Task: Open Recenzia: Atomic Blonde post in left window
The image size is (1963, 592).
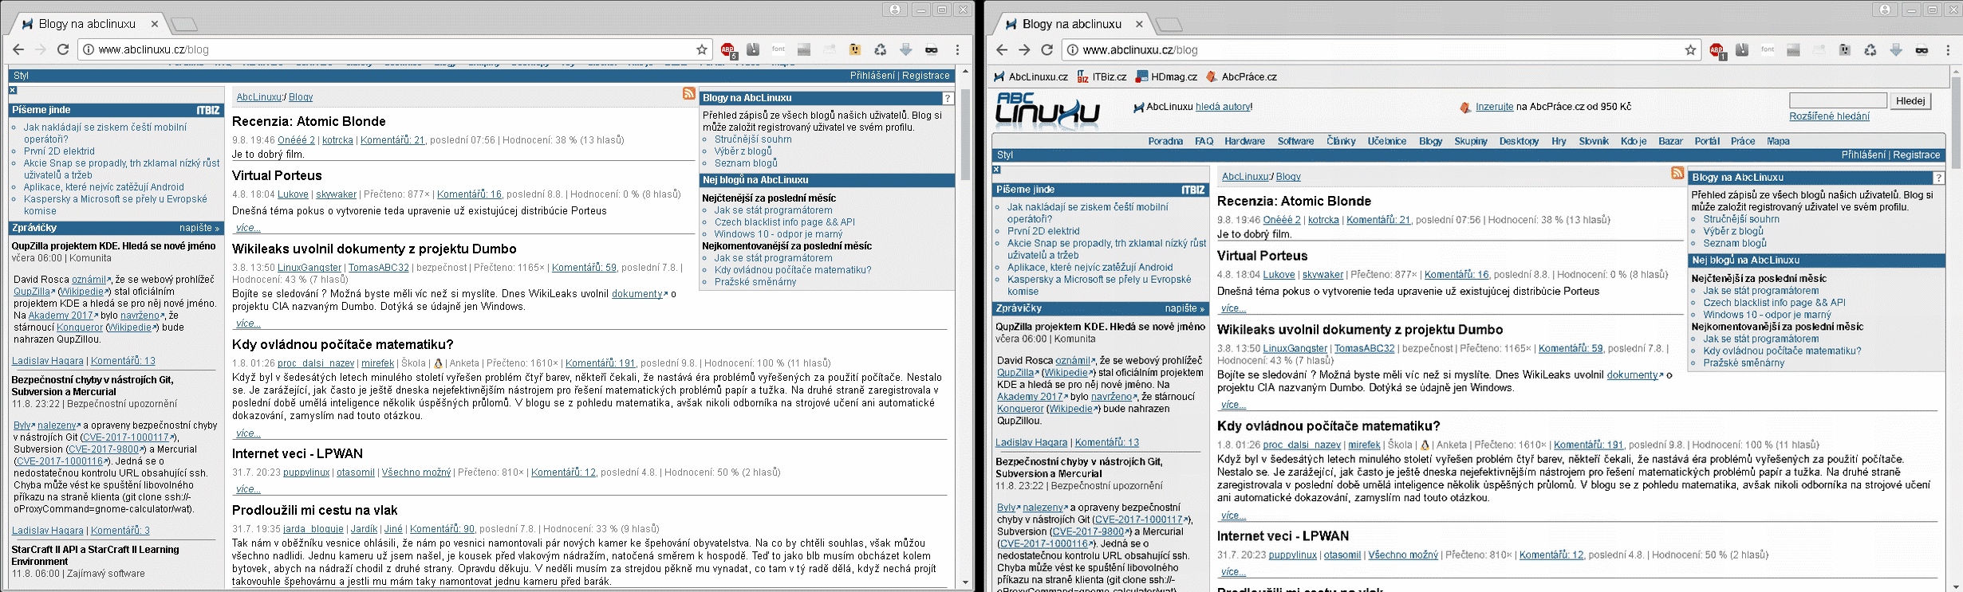Action: click(309, 121)
